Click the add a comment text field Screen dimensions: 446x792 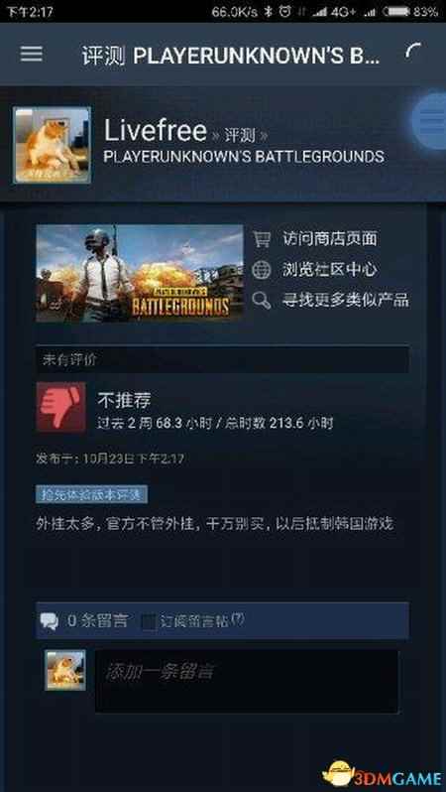[247, 681]
